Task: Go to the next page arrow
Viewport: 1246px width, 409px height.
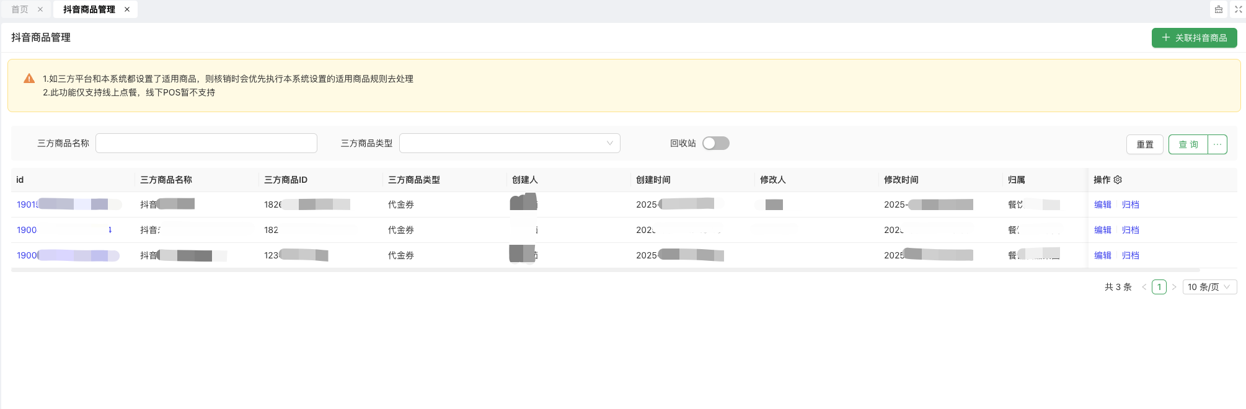Action: pos(1174,287)
